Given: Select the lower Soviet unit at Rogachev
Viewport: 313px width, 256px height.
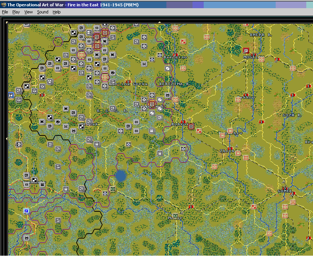Looking at the screenshot, I should click(222, 135).
